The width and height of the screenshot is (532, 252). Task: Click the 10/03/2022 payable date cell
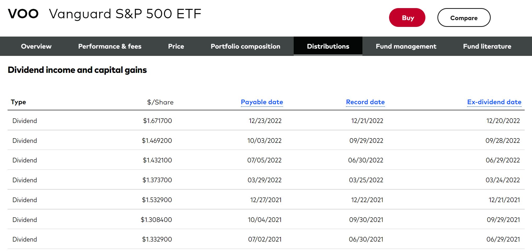coord(264,141)
